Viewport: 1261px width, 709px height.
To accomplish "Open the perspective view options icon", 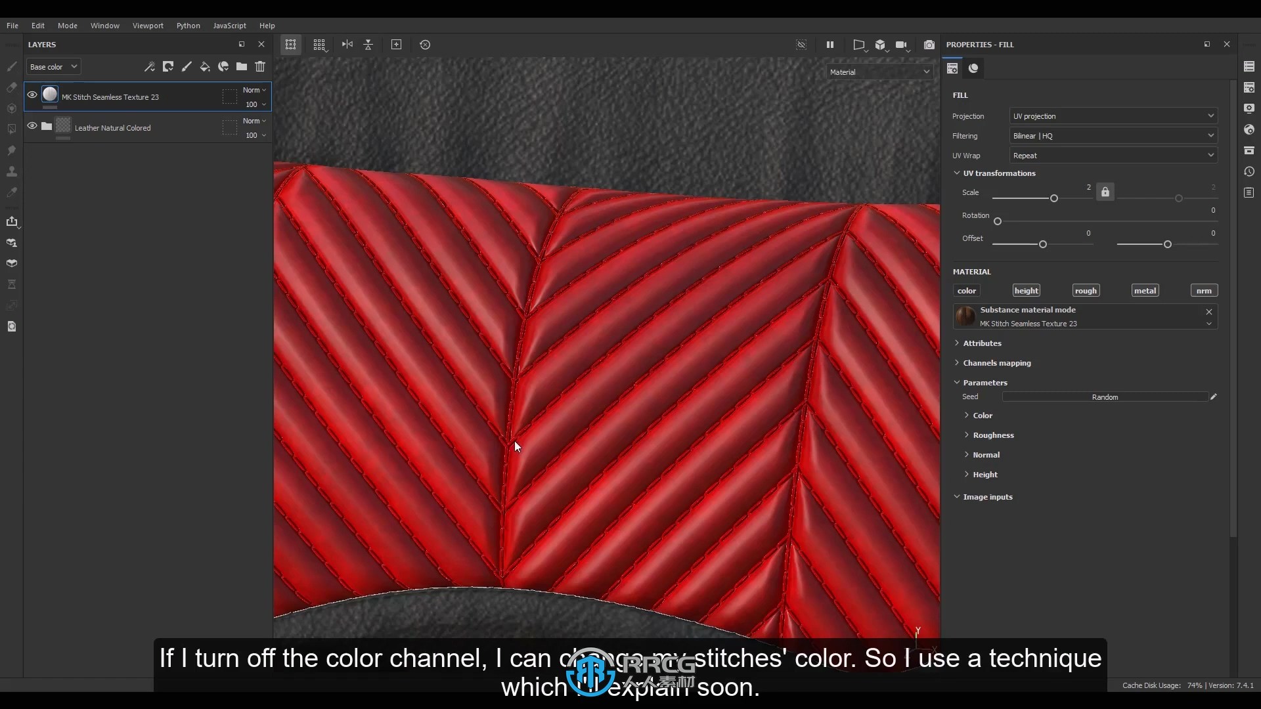I will [x=859, y=45].
